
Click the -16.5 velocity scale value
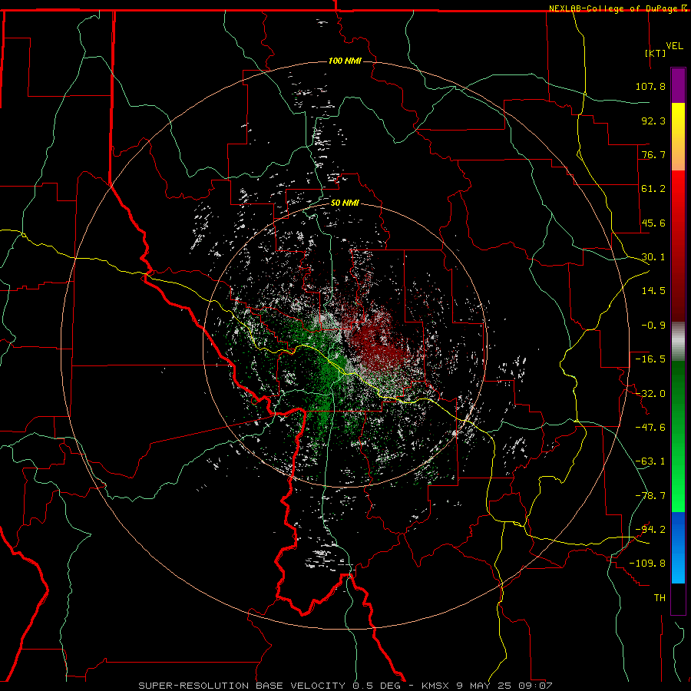pyautogui.click(x=650, y=359)
